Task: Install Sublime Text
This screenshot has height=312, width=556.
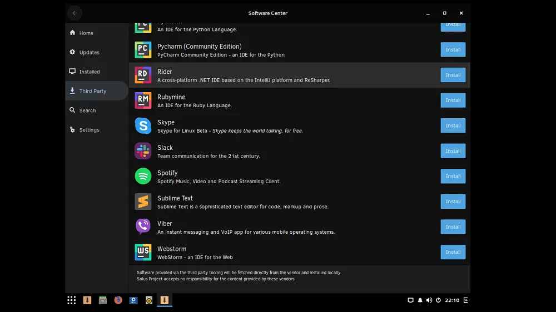Action: 453,202
